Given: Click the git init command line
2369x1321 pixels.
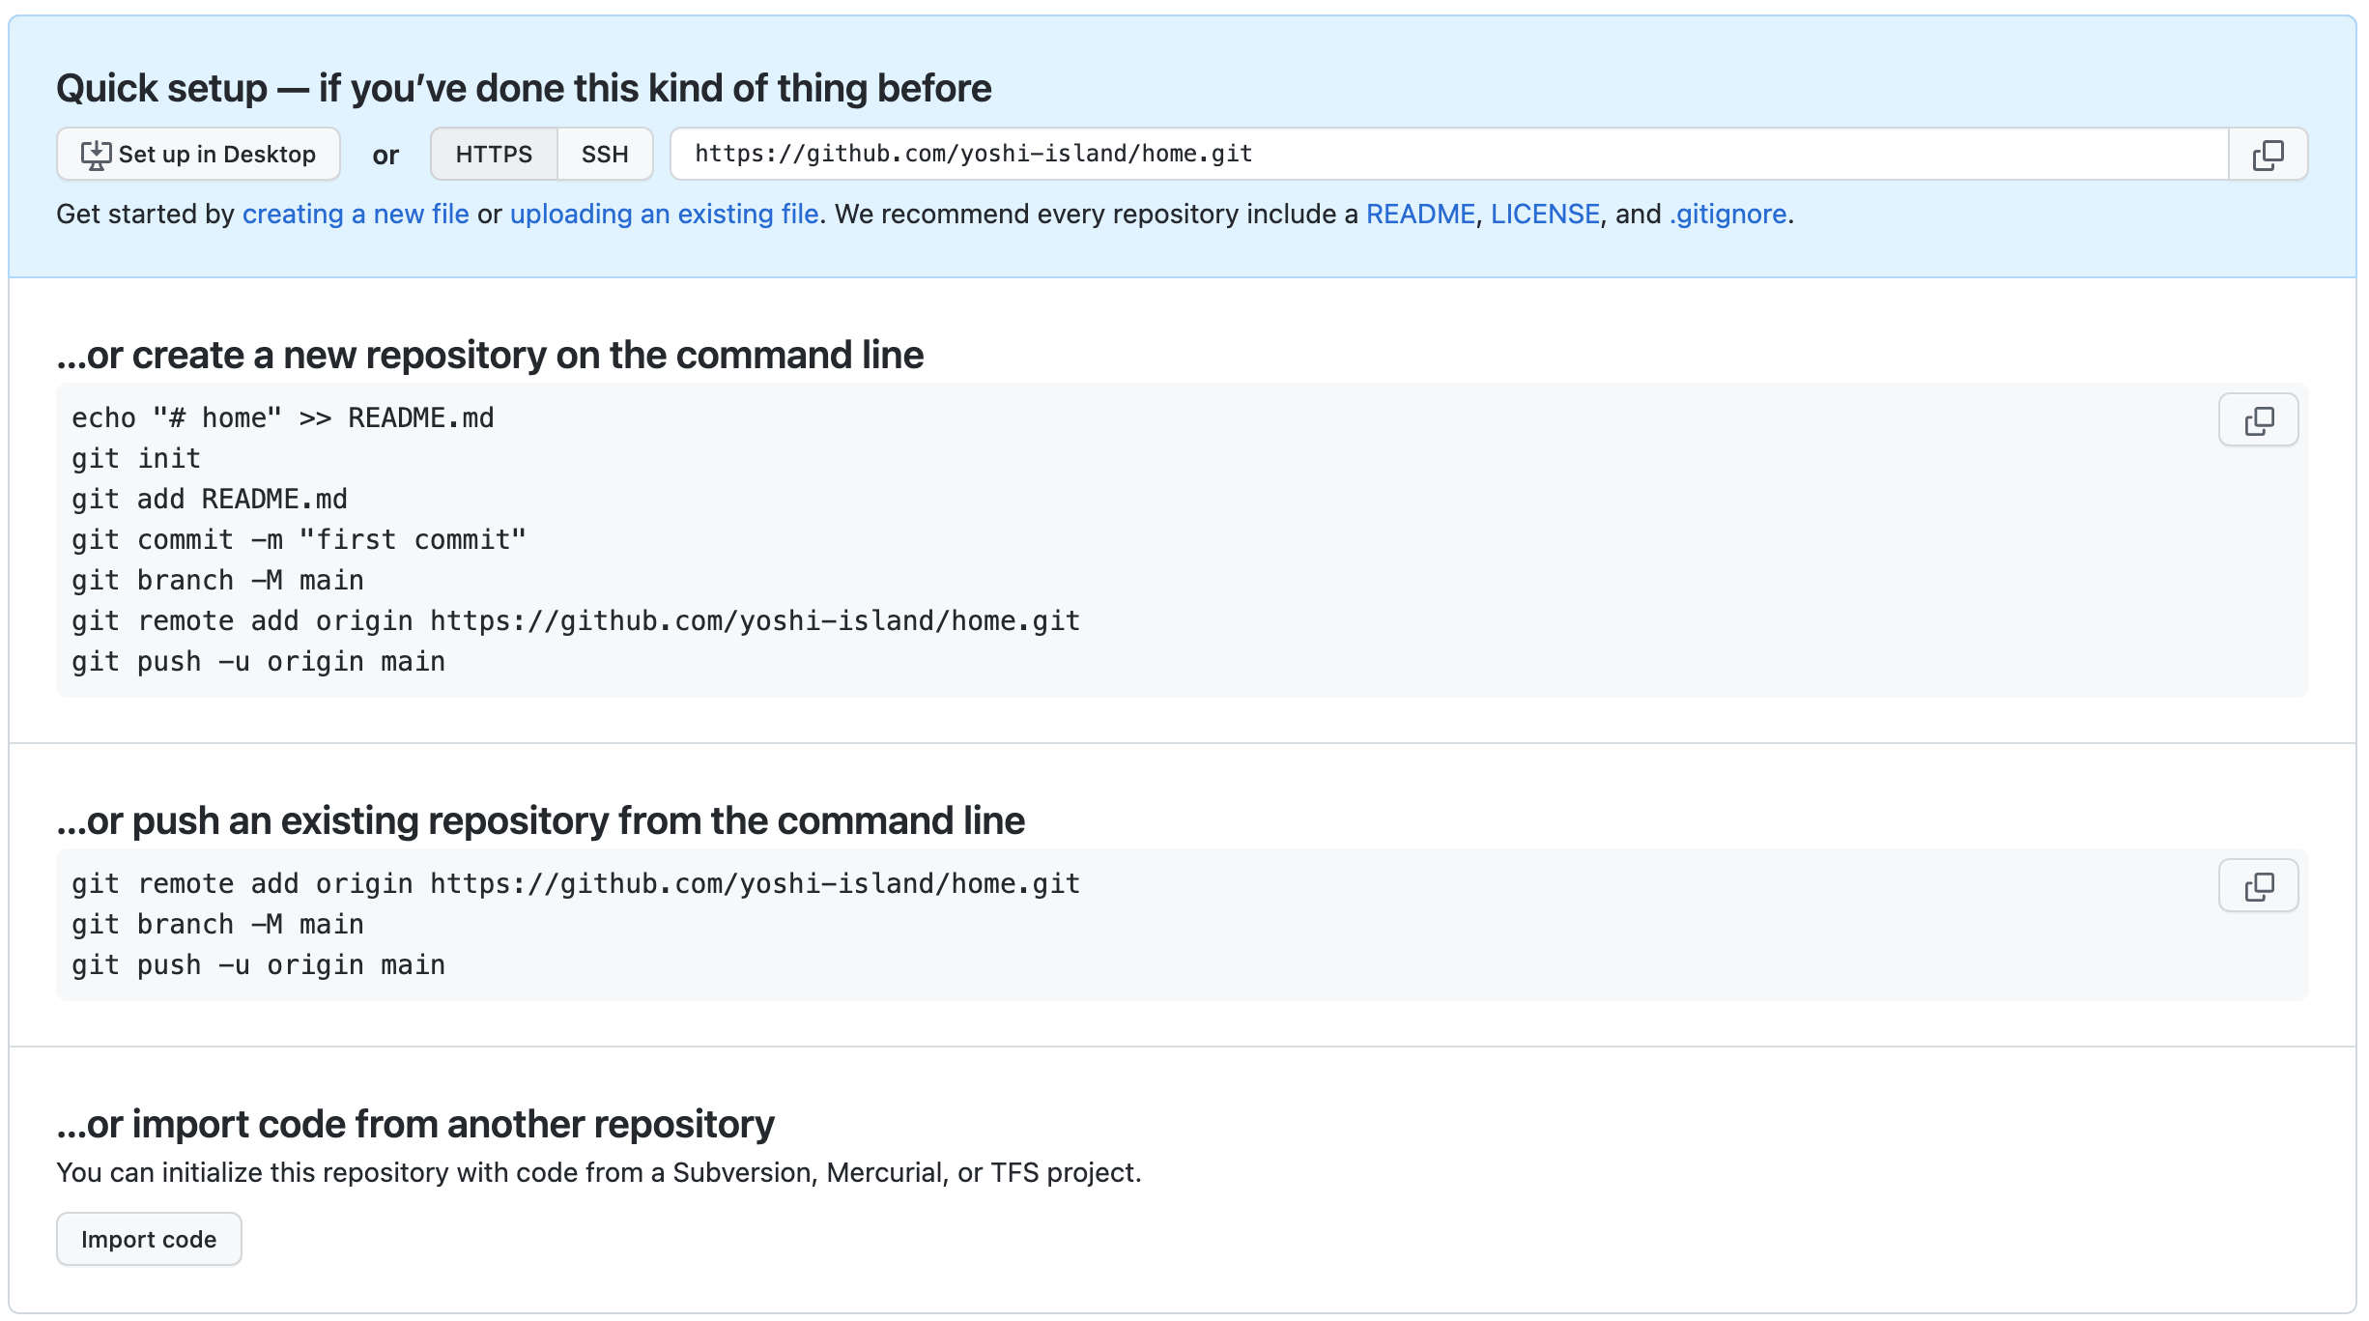Looking at the screenshot, I should tap(136, 459).
